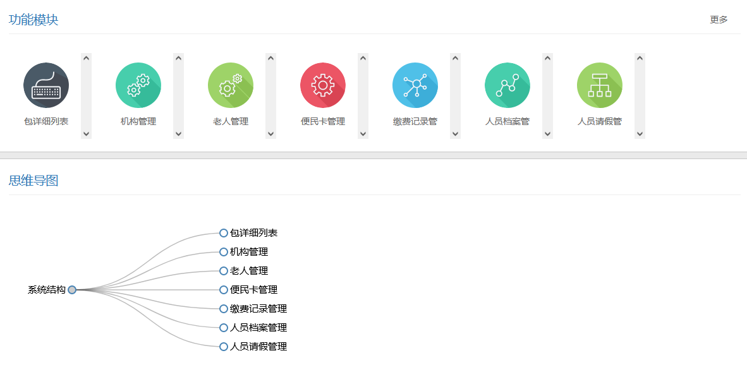
Task: Collapse the 系统结构 root node
Action: pos(72,290)
